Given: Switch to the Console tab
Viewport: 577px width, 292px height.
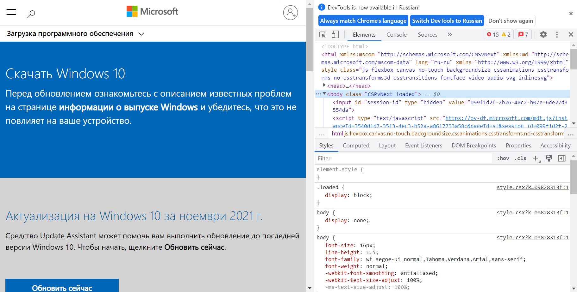Looking at the screenshot, I should 396,35.
